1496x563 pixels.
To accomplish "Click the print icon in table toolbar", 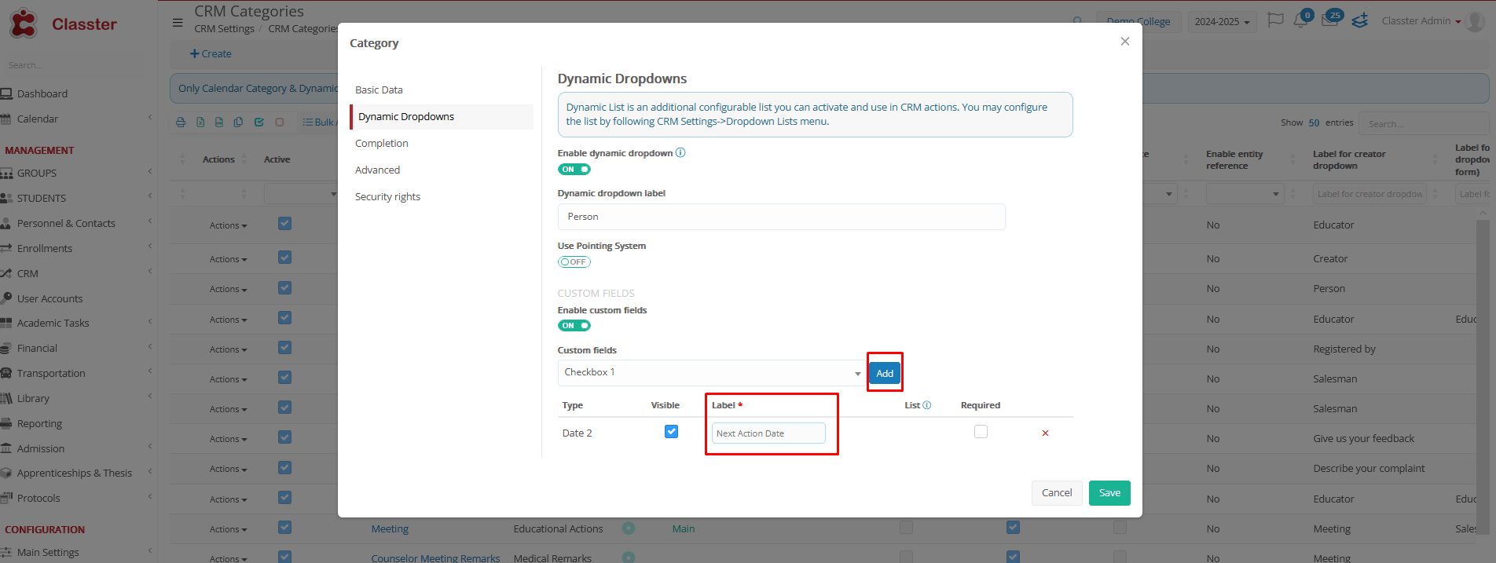I will (181, 122).
